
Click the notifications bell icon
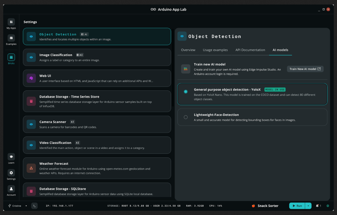(x=318, y=206)
